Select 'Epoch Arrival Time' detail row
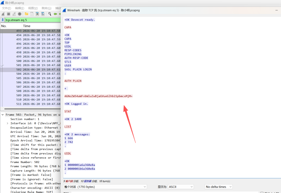 (x=35, y=140)
